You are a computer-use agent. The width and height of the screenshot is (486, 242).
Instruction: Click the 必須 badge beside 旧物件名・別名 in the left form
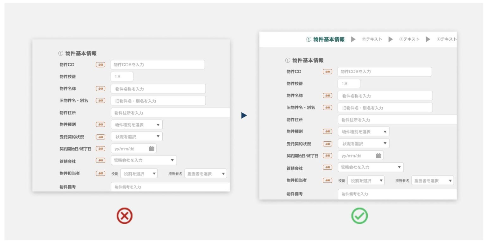pos(100,101)
